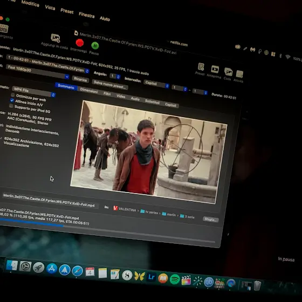Image resolution: width=302 pixels, height=302 pixels.
Task: Switch to the Sottotitoli tab
Action: 152,102
